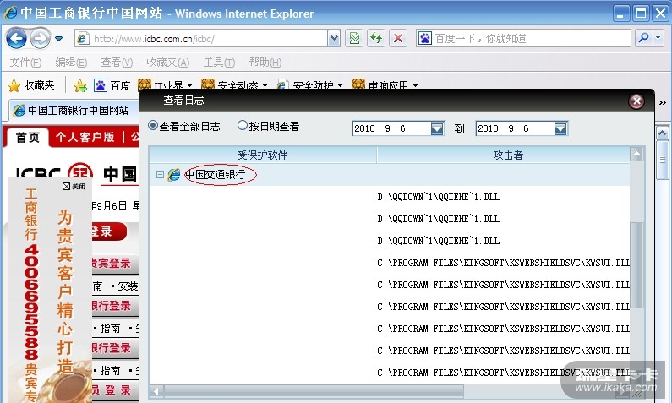672x403 pixels.
Task: Click the IE Back navigation button
Action: pyautogui.click(x=17, y=39)
